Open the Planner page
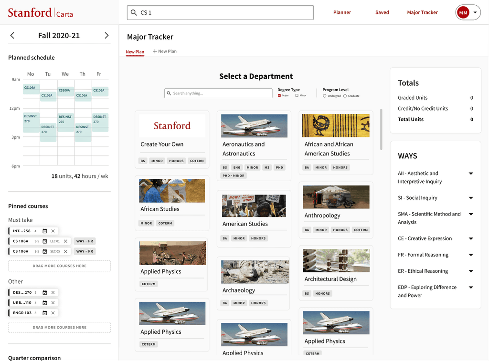The height and width of the screenshot is (361, 489). [x=342, y=12]
